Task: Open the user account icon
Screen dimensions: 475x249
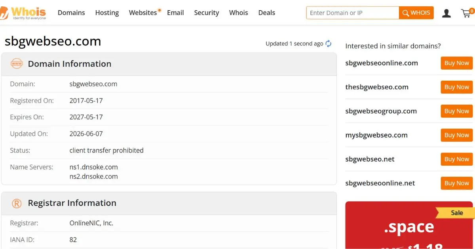Action: coord(446,13)
